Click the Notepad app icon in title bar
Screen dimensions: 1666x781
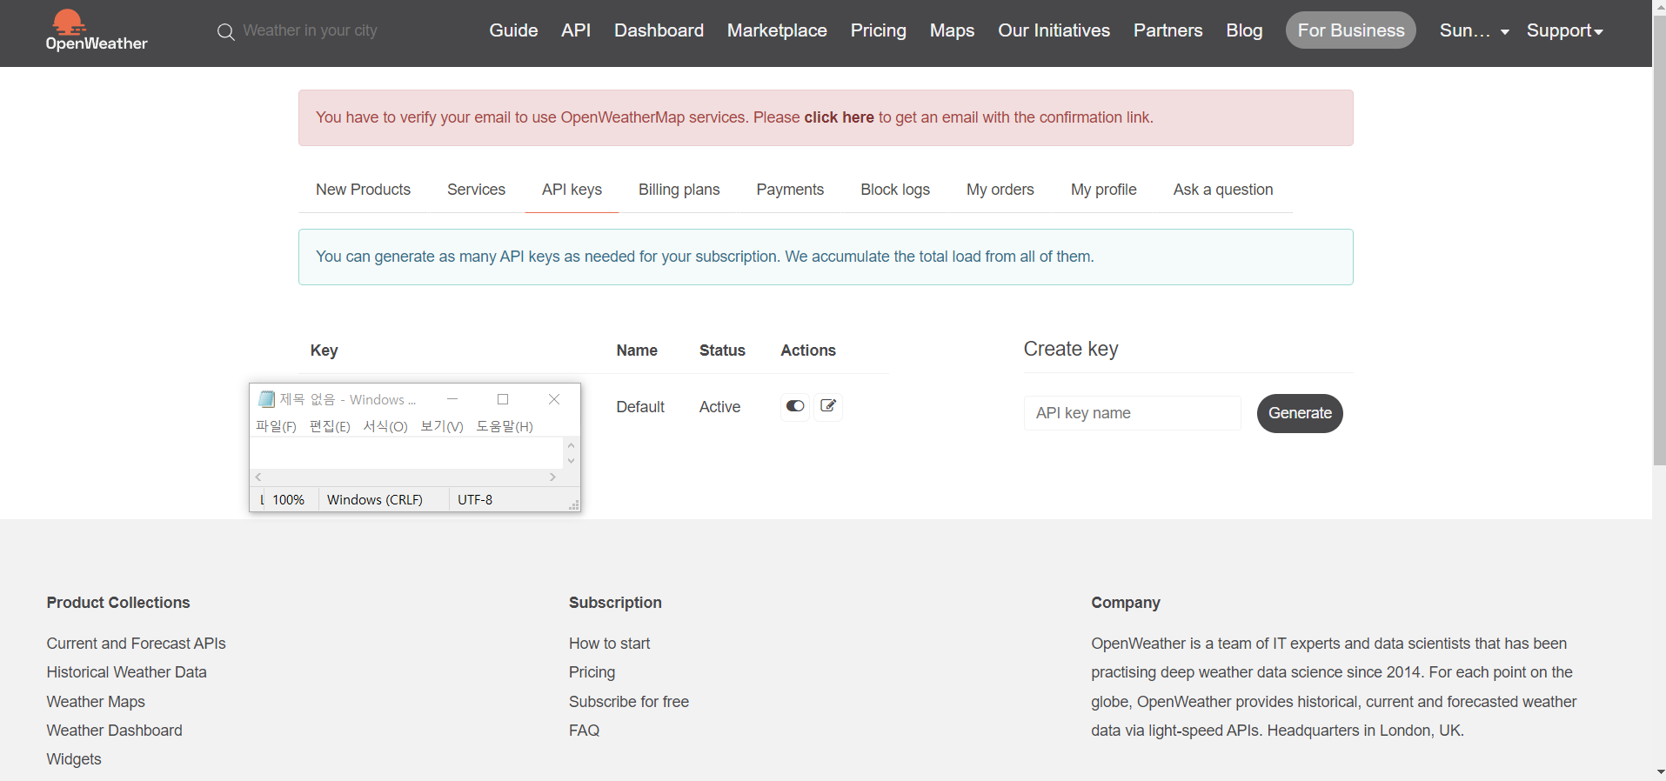coord(266,399)
